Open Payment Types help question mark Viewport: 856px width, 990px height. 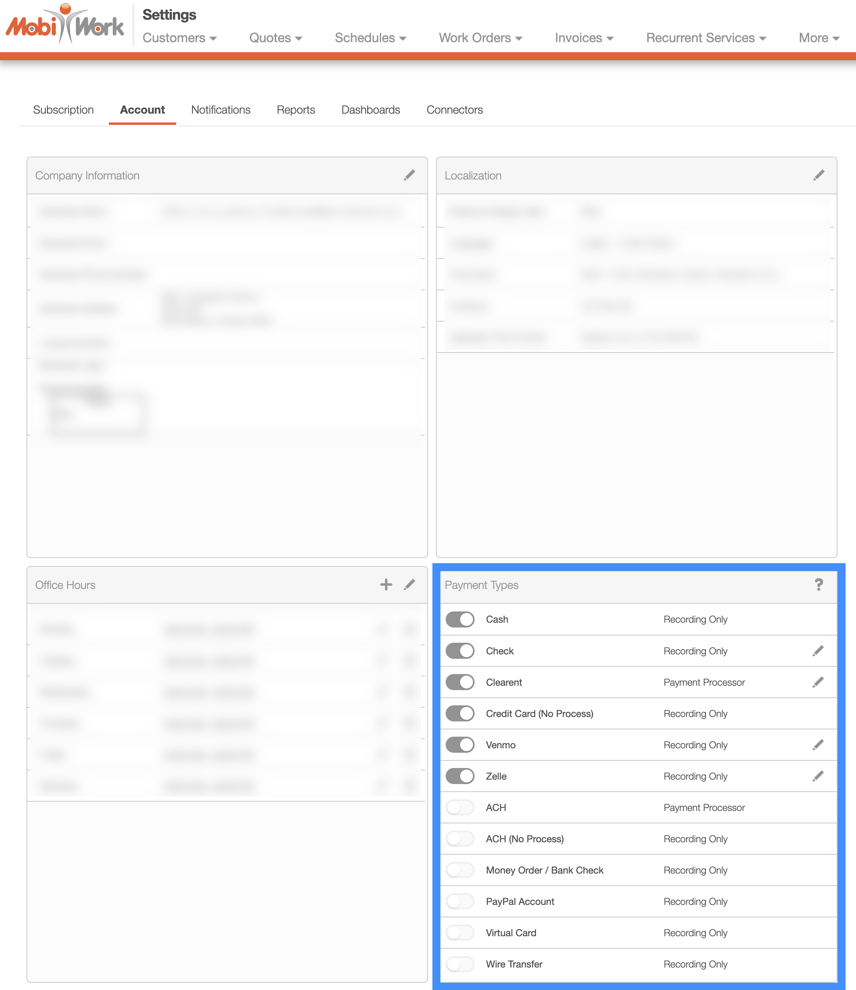[818, 585]
